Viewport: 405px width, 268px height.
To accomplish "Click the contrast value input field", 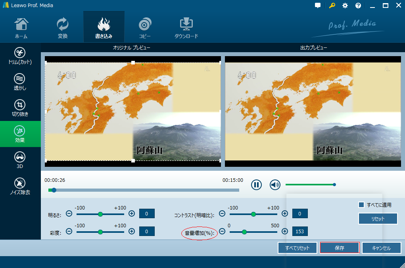I will pyautogui.click(x=300, y=214).
